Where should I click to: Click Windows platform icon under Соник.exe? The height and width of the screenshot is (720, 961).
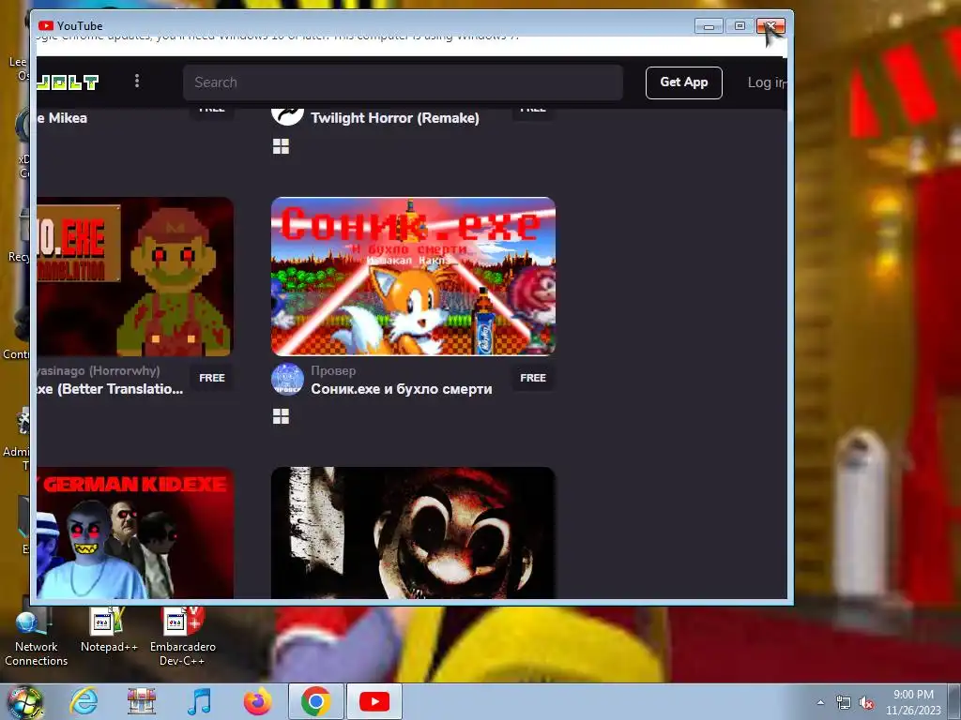click(281, 416)
